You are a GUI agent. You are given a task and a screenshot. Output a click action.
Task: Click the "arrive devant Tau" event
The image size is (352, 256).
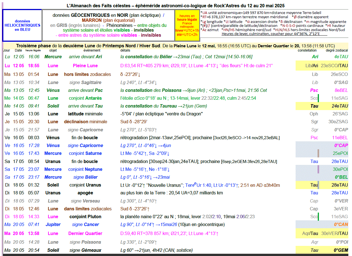pos(86,106)
